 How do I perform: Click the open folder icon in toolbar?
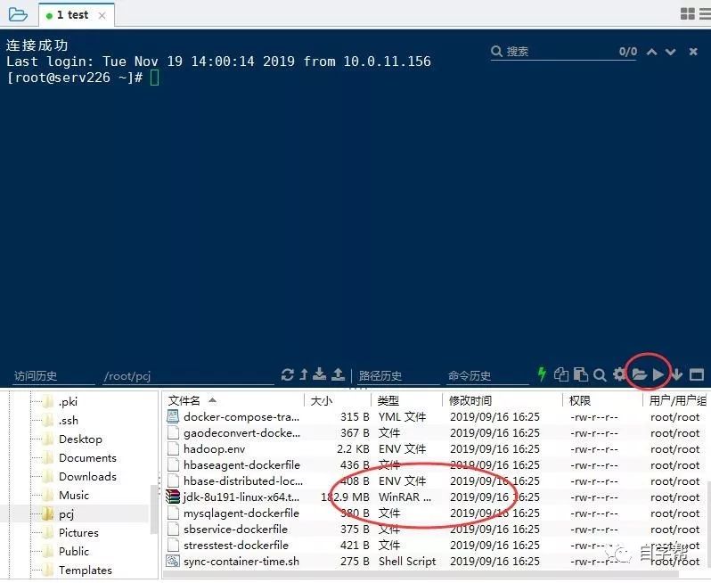click(639, 374)
